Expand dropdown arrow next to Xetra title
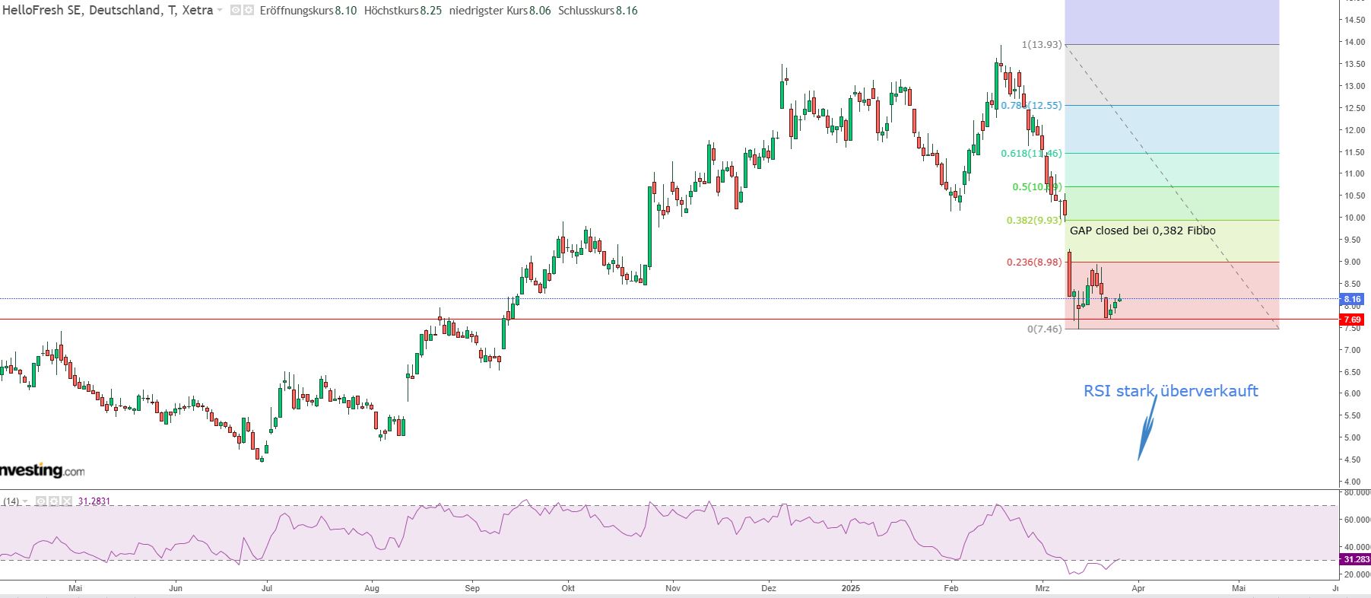Viewport: 1371px width, 598px height. coord(221,11)
